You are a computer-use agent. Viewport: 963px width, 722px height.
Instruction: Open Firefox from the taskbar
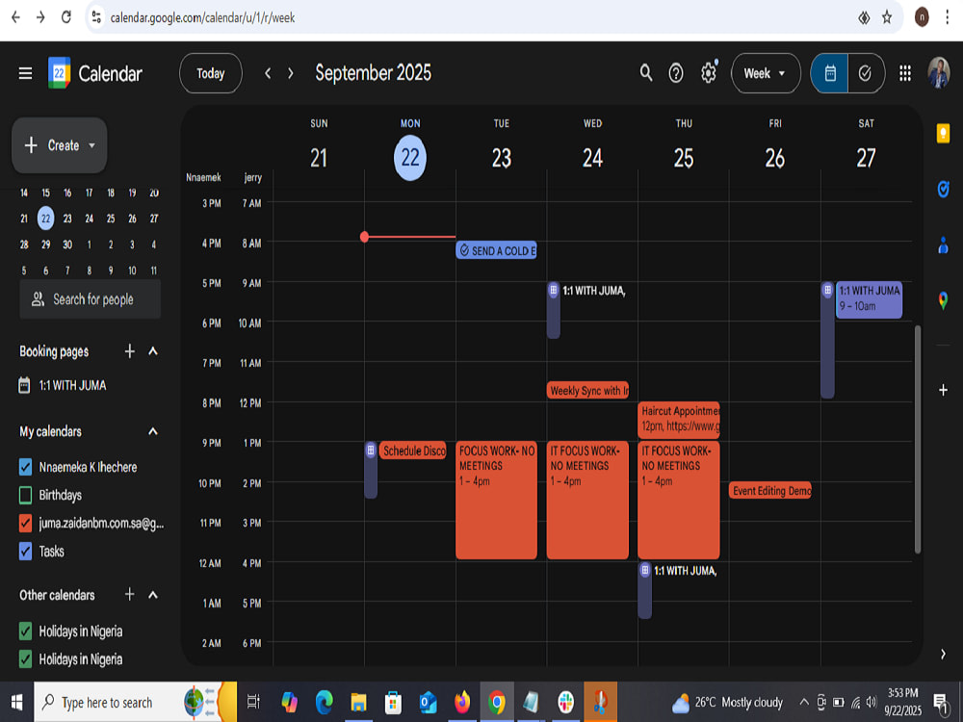(462, 702)
